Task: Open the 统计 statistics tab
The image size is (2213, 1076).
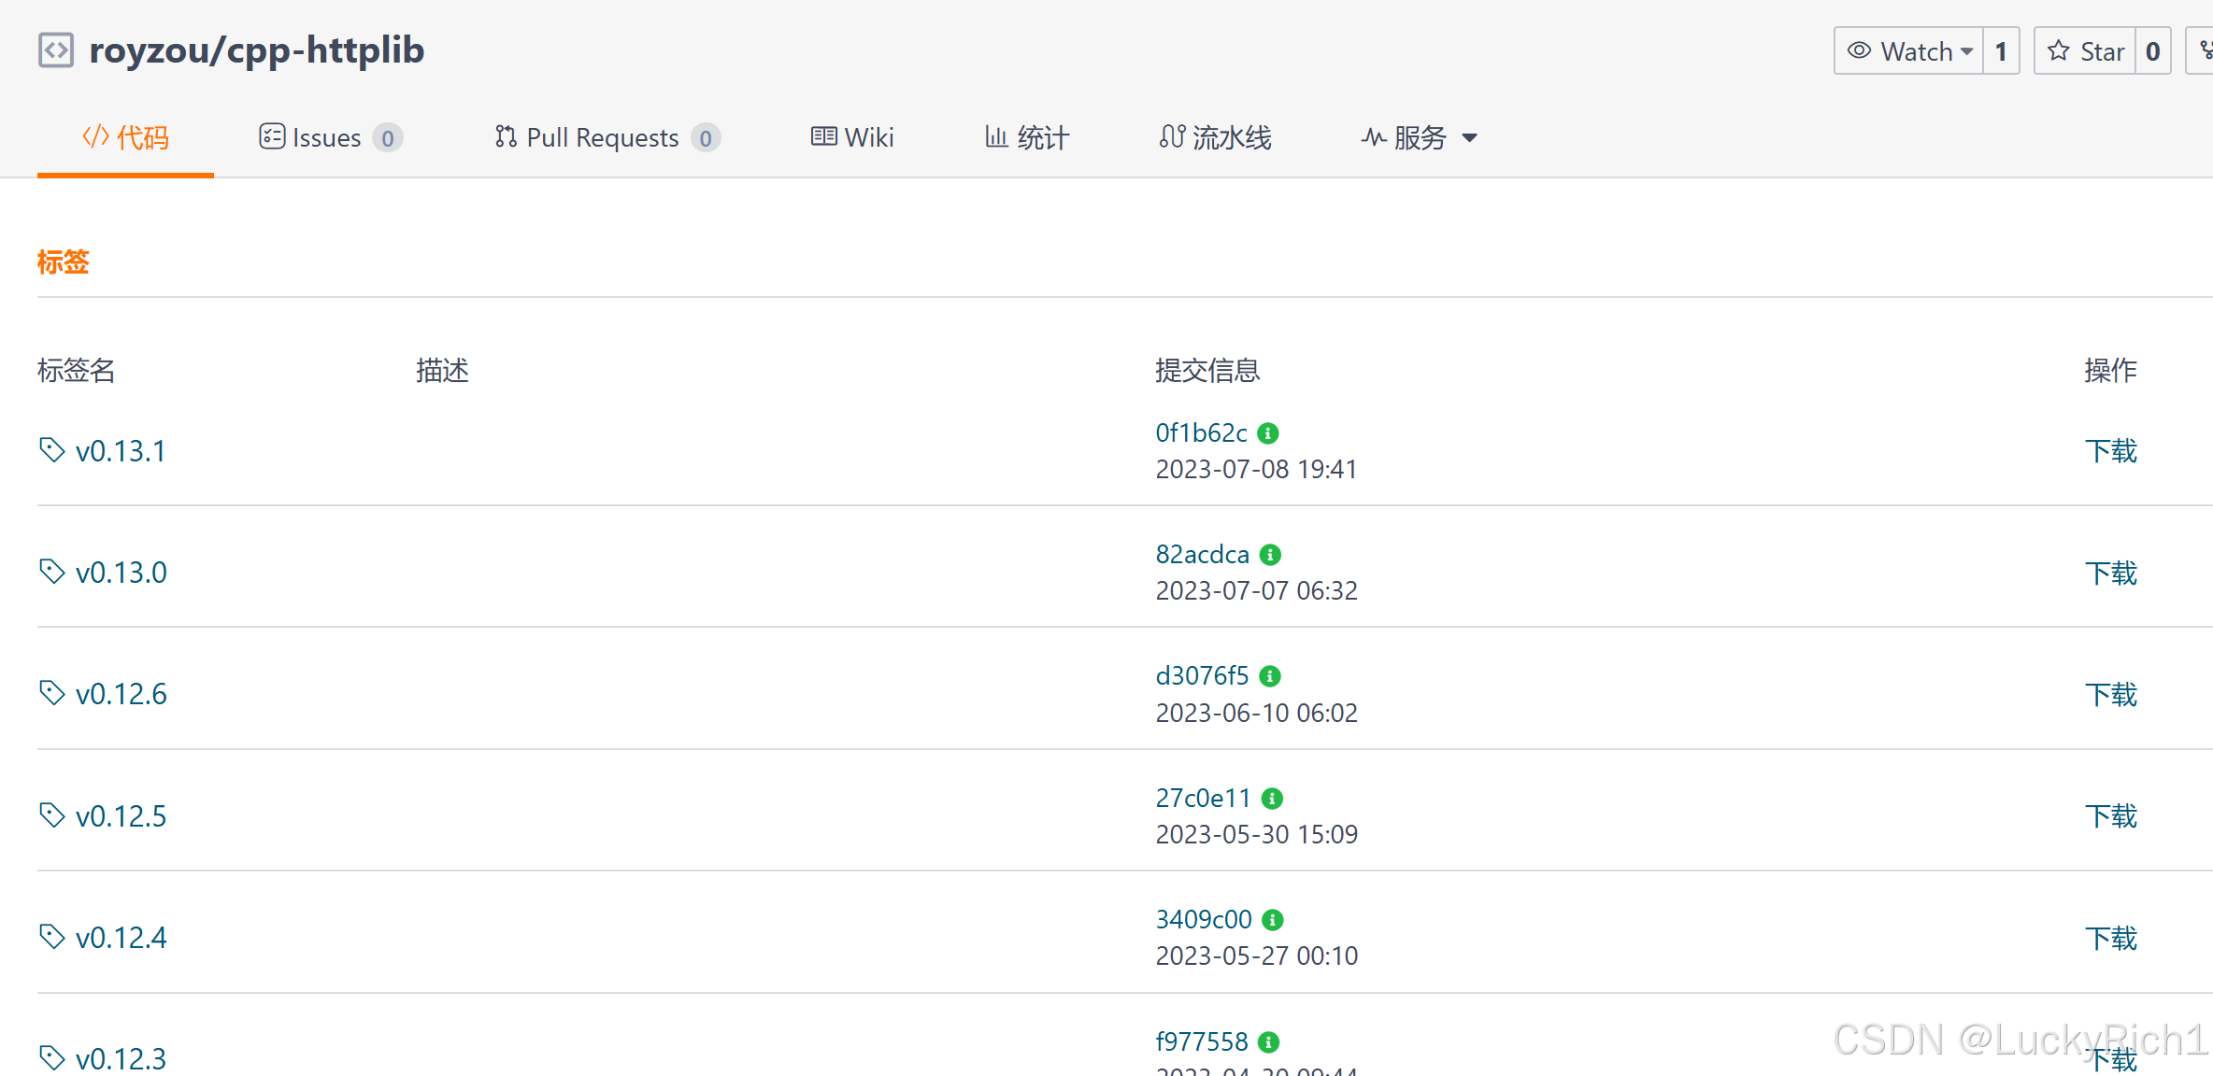Action: (1026, 138)
